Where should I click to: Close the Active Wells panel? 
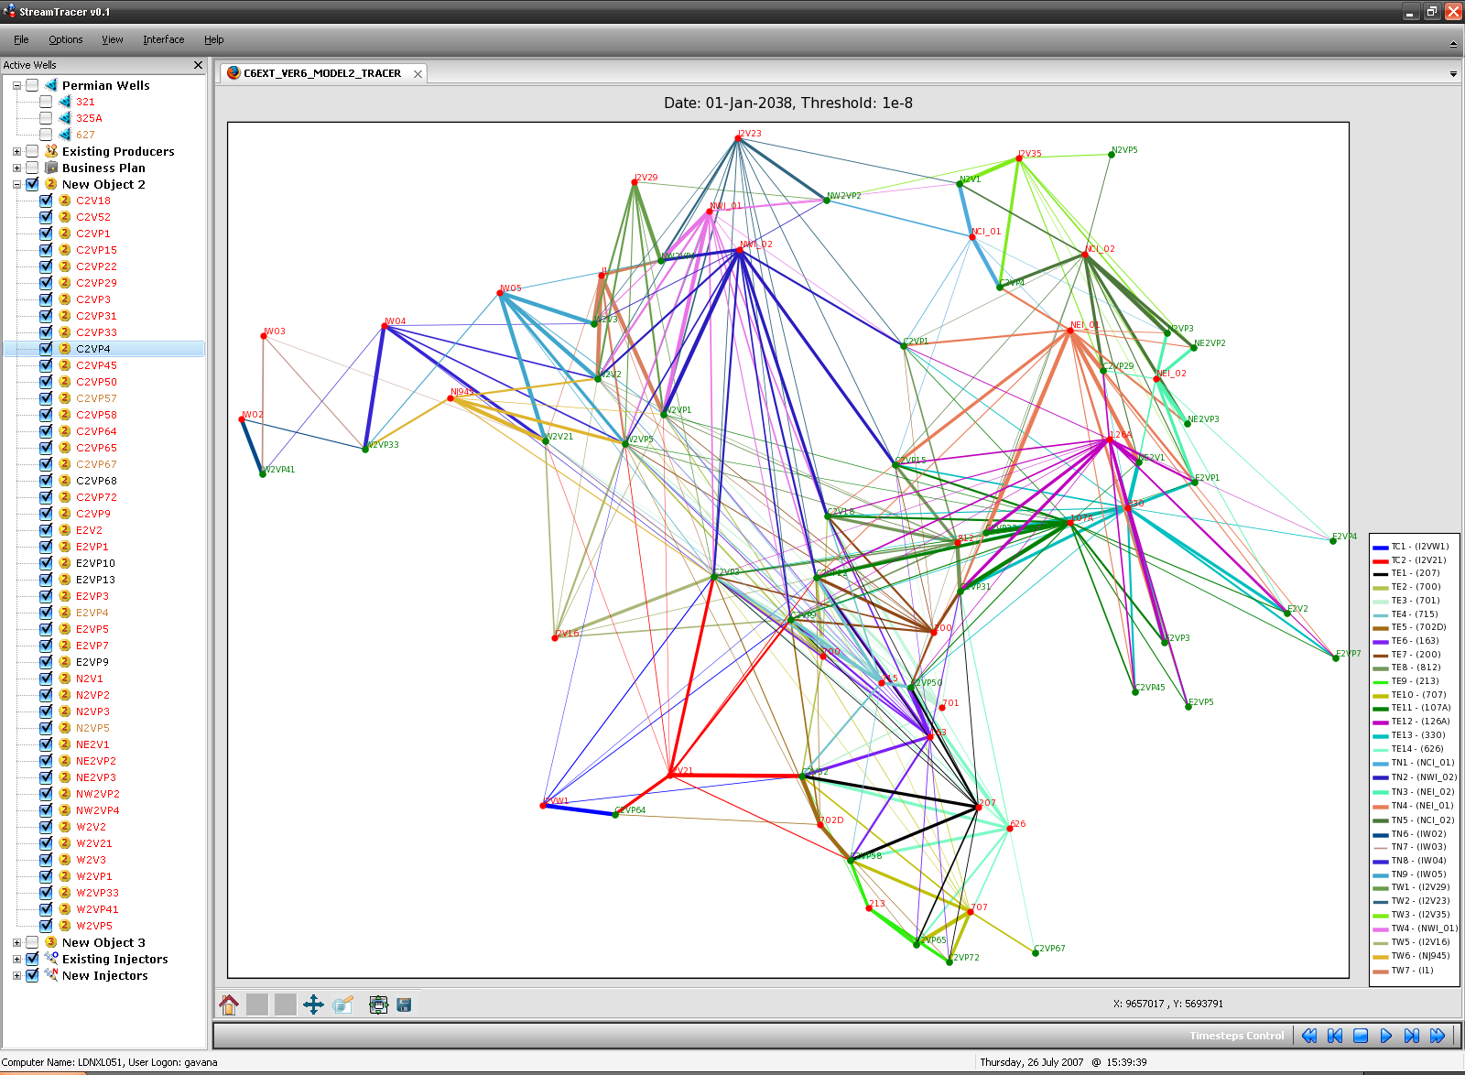[198, 65]
